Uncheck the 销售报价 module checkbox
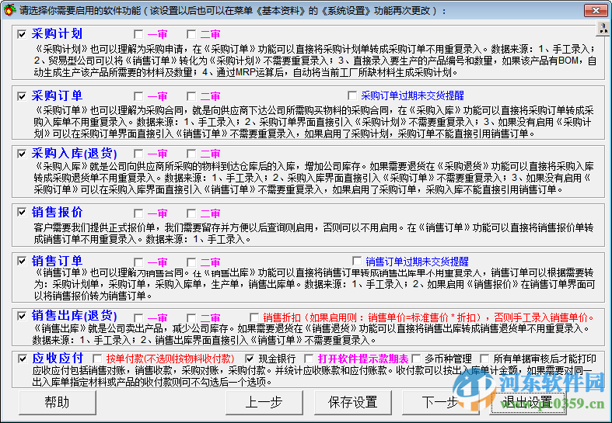Image resolution: width=612 pixels, height=423 pixels. point(22,213)
